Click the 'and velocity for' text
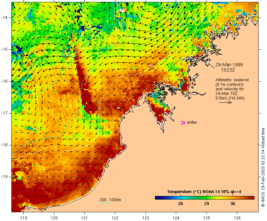This screenshot has width=267, height=221. [x=230, y=89]
